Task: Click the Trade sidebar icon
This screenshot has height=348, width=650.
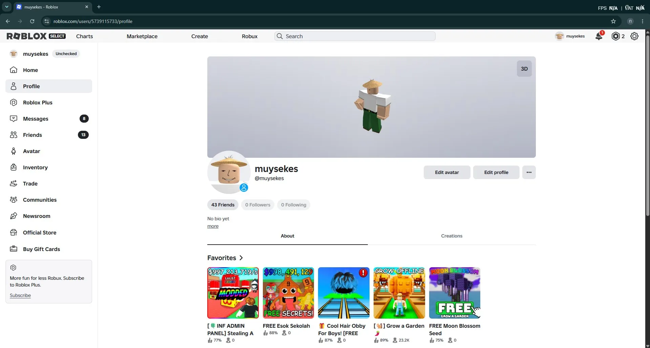Action: 14,183
